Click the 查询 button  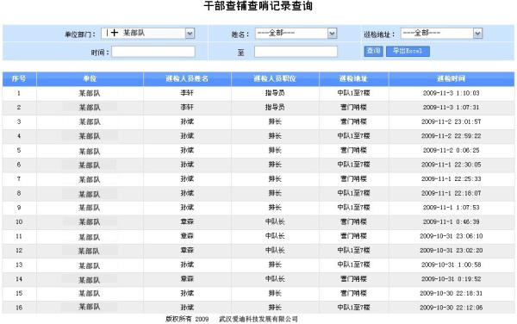tap(374, 51)
